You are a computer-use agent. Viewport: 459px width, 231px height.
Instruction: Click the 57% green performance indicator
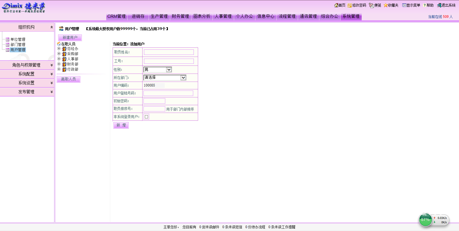pos(425,220)
